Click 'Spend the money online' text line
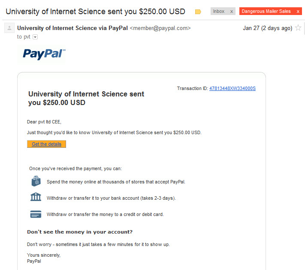This screenshot has height=270, width=305. 116,182
